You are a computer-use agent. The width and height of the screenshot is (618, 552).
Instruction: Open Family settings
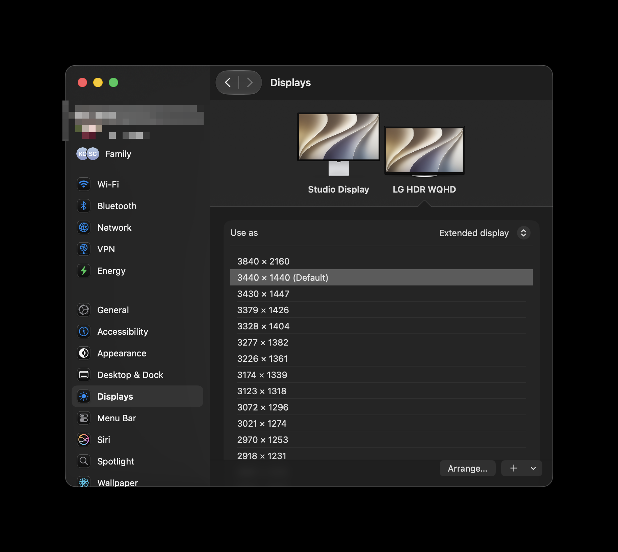pos(137,154)
